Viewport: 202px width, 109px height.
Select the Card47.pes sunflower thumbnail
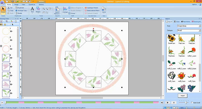coord(172,39)
